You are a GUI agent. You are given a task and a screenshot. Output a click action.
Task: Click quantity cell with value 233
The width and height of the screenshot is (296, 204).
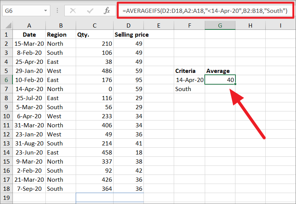pos(95,116)
